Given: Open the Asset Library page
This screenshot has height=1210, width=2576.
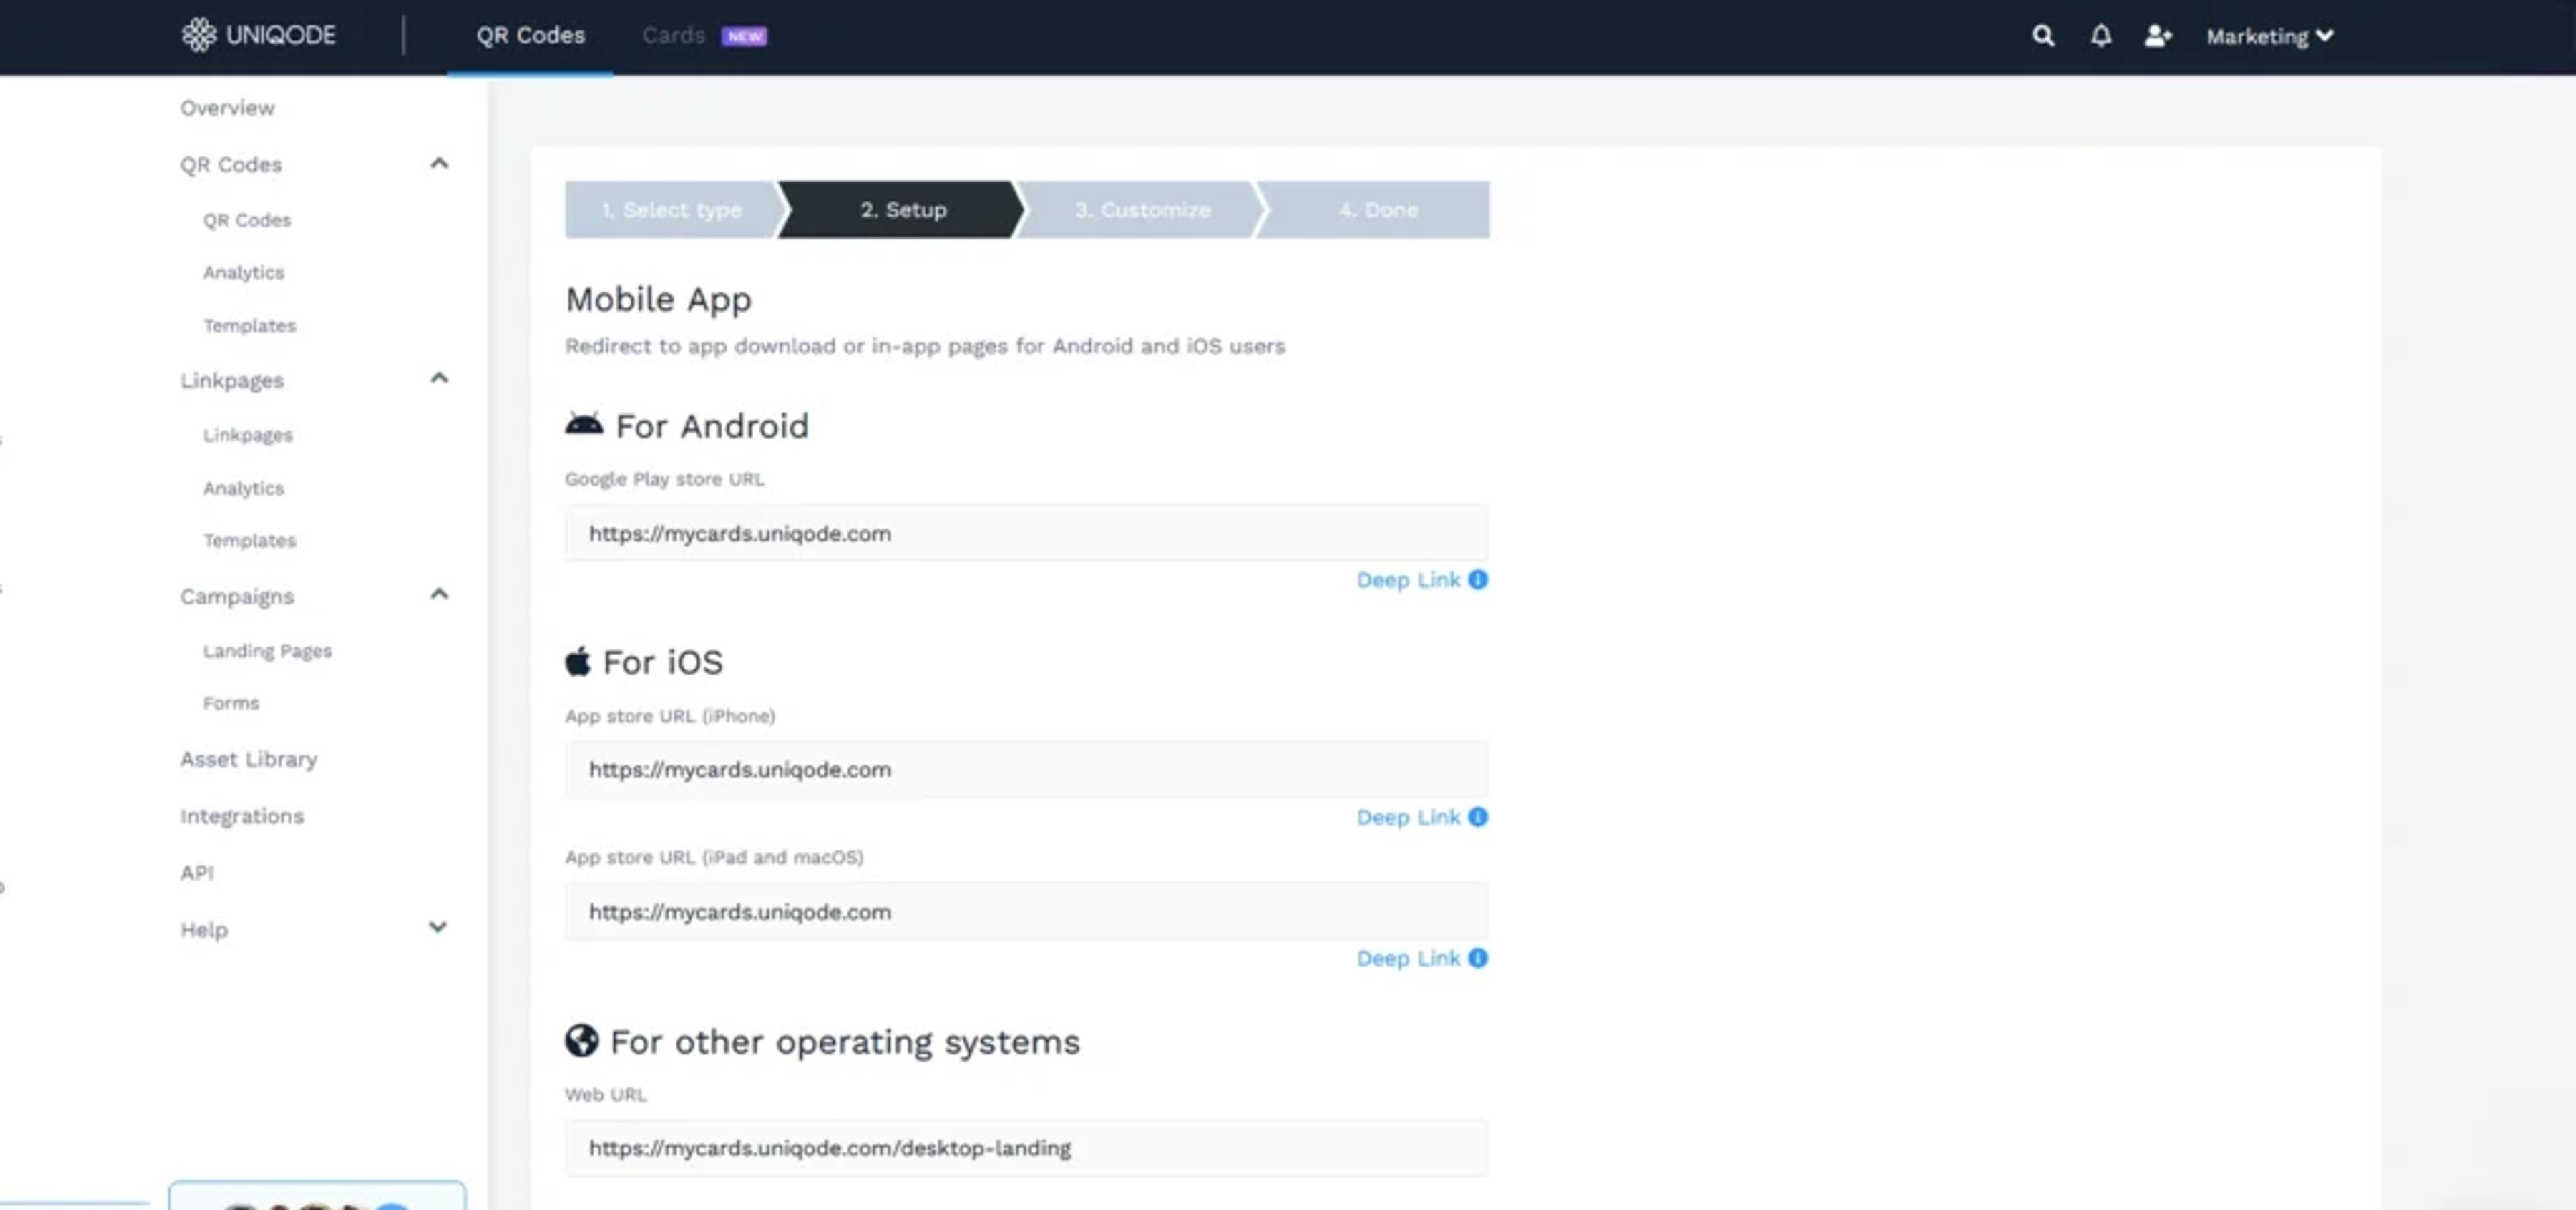Looking at the screenshot, I should (x=249, y=759).
